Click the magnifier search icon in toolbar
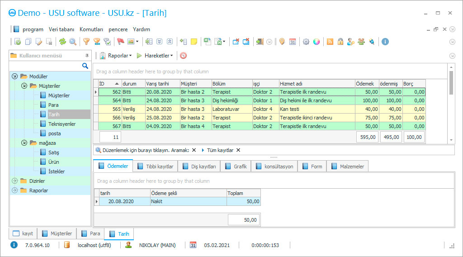 tap(72, 42)
